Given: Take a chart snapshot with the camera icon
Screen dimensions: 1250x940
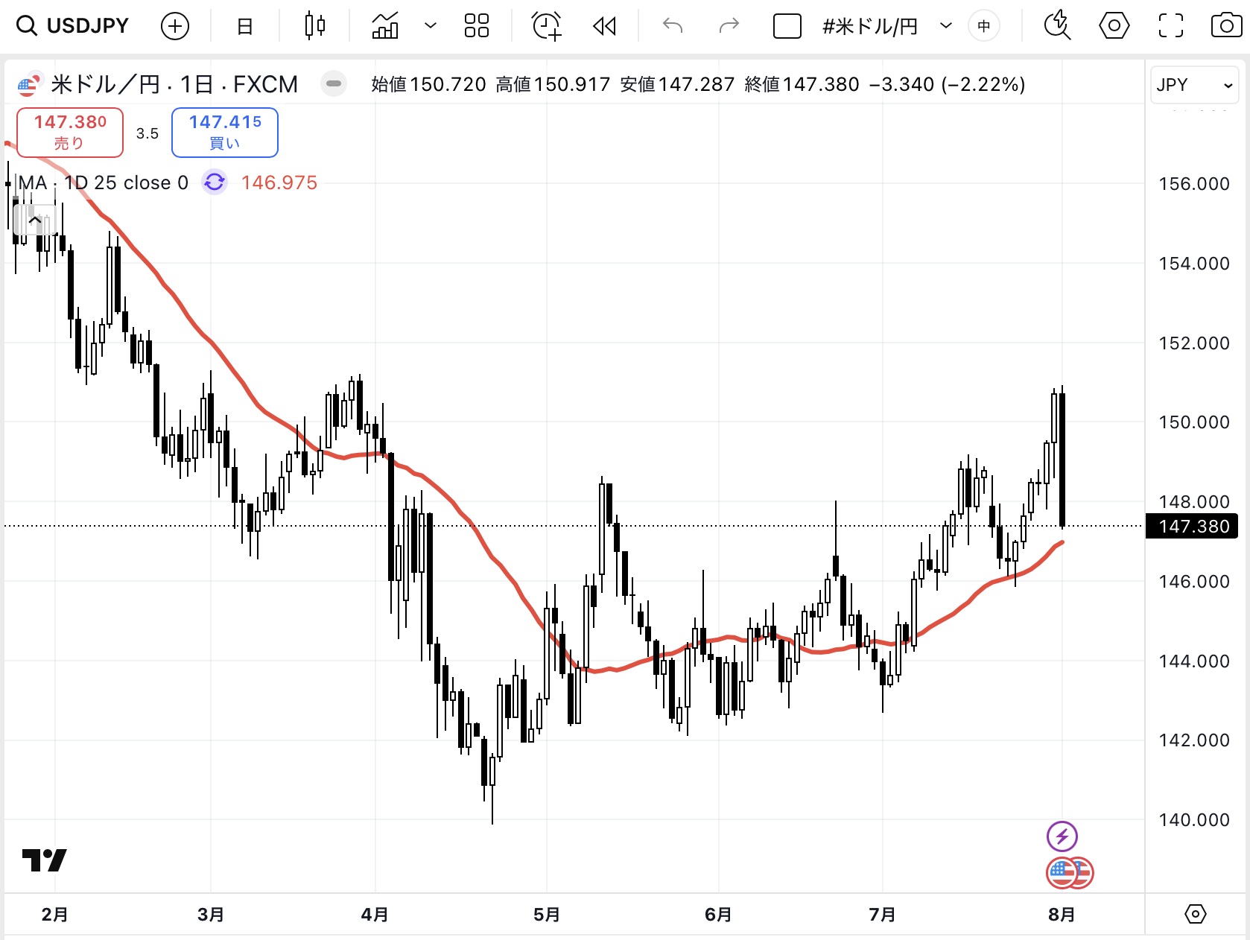Looking at the screenshot, I should [x=1226, y=26].
